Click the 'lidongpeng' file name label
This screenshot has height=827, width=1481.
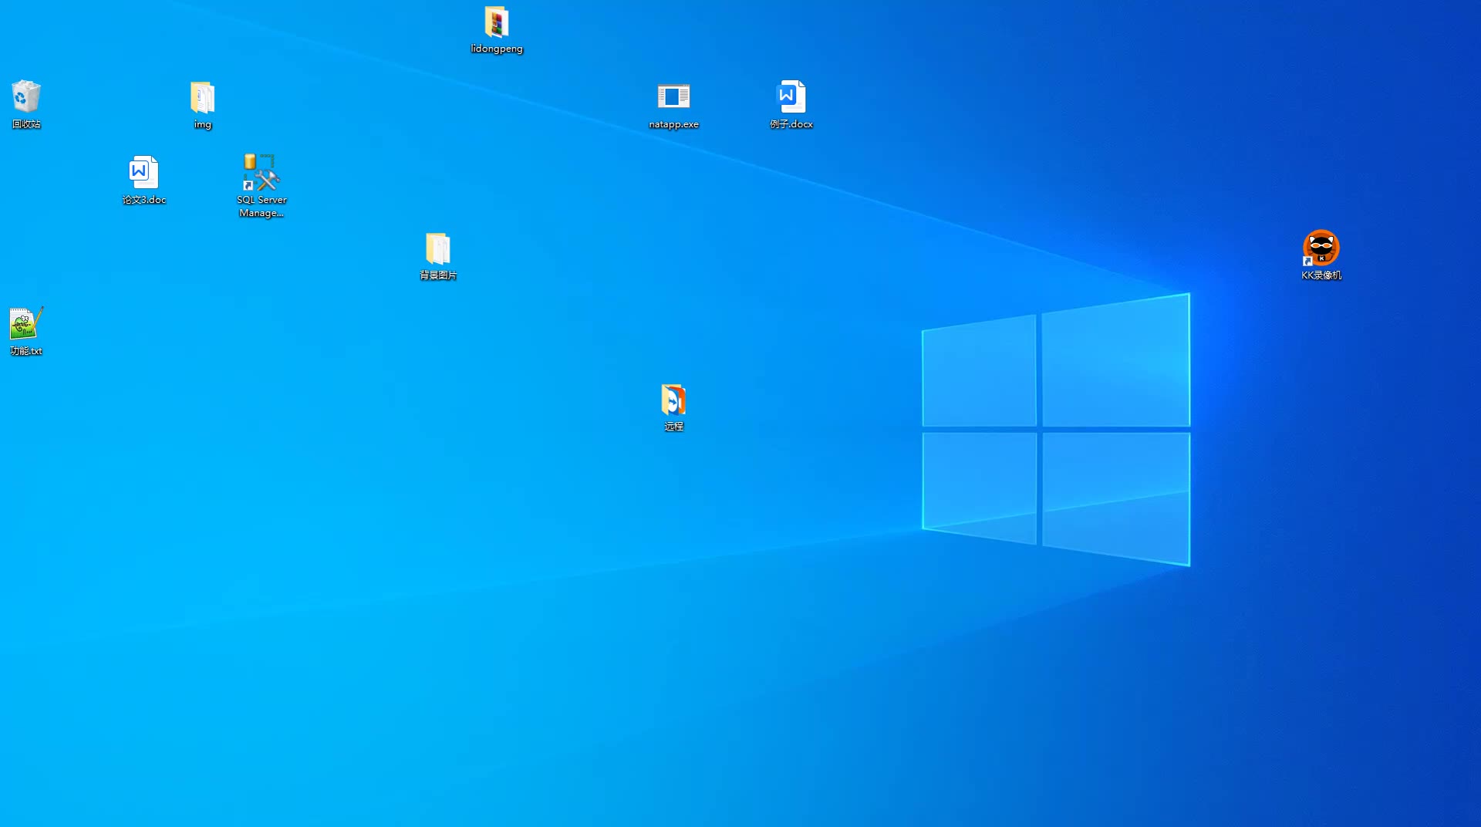point(497,49)
